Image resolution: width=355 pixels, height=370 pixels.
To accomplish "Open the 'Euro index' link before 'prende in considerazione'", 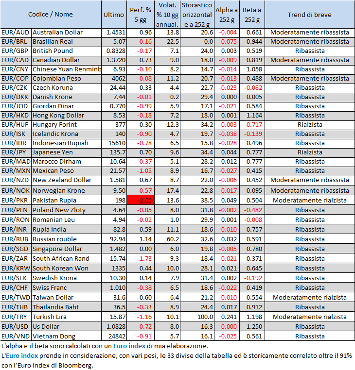I will point(22,355).
